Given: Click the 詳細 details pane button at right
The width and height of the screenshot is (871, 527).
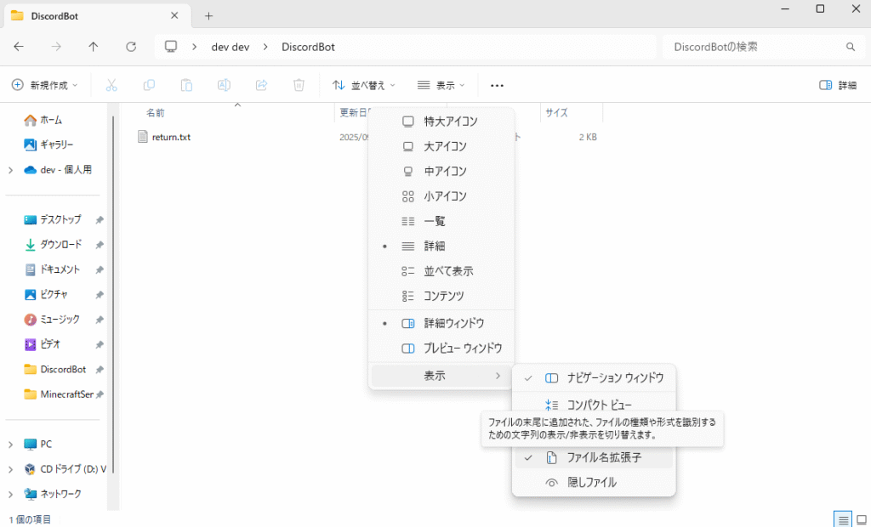Looking at the screenshot, I should (837, 85).
